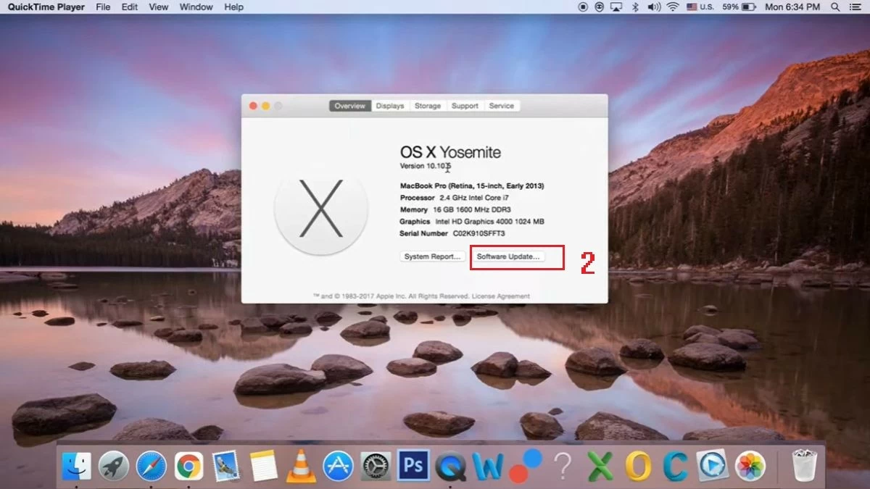Open System Preferences from the dock
Viewport: 870px width, 489px height.
(x=376, y=466)
